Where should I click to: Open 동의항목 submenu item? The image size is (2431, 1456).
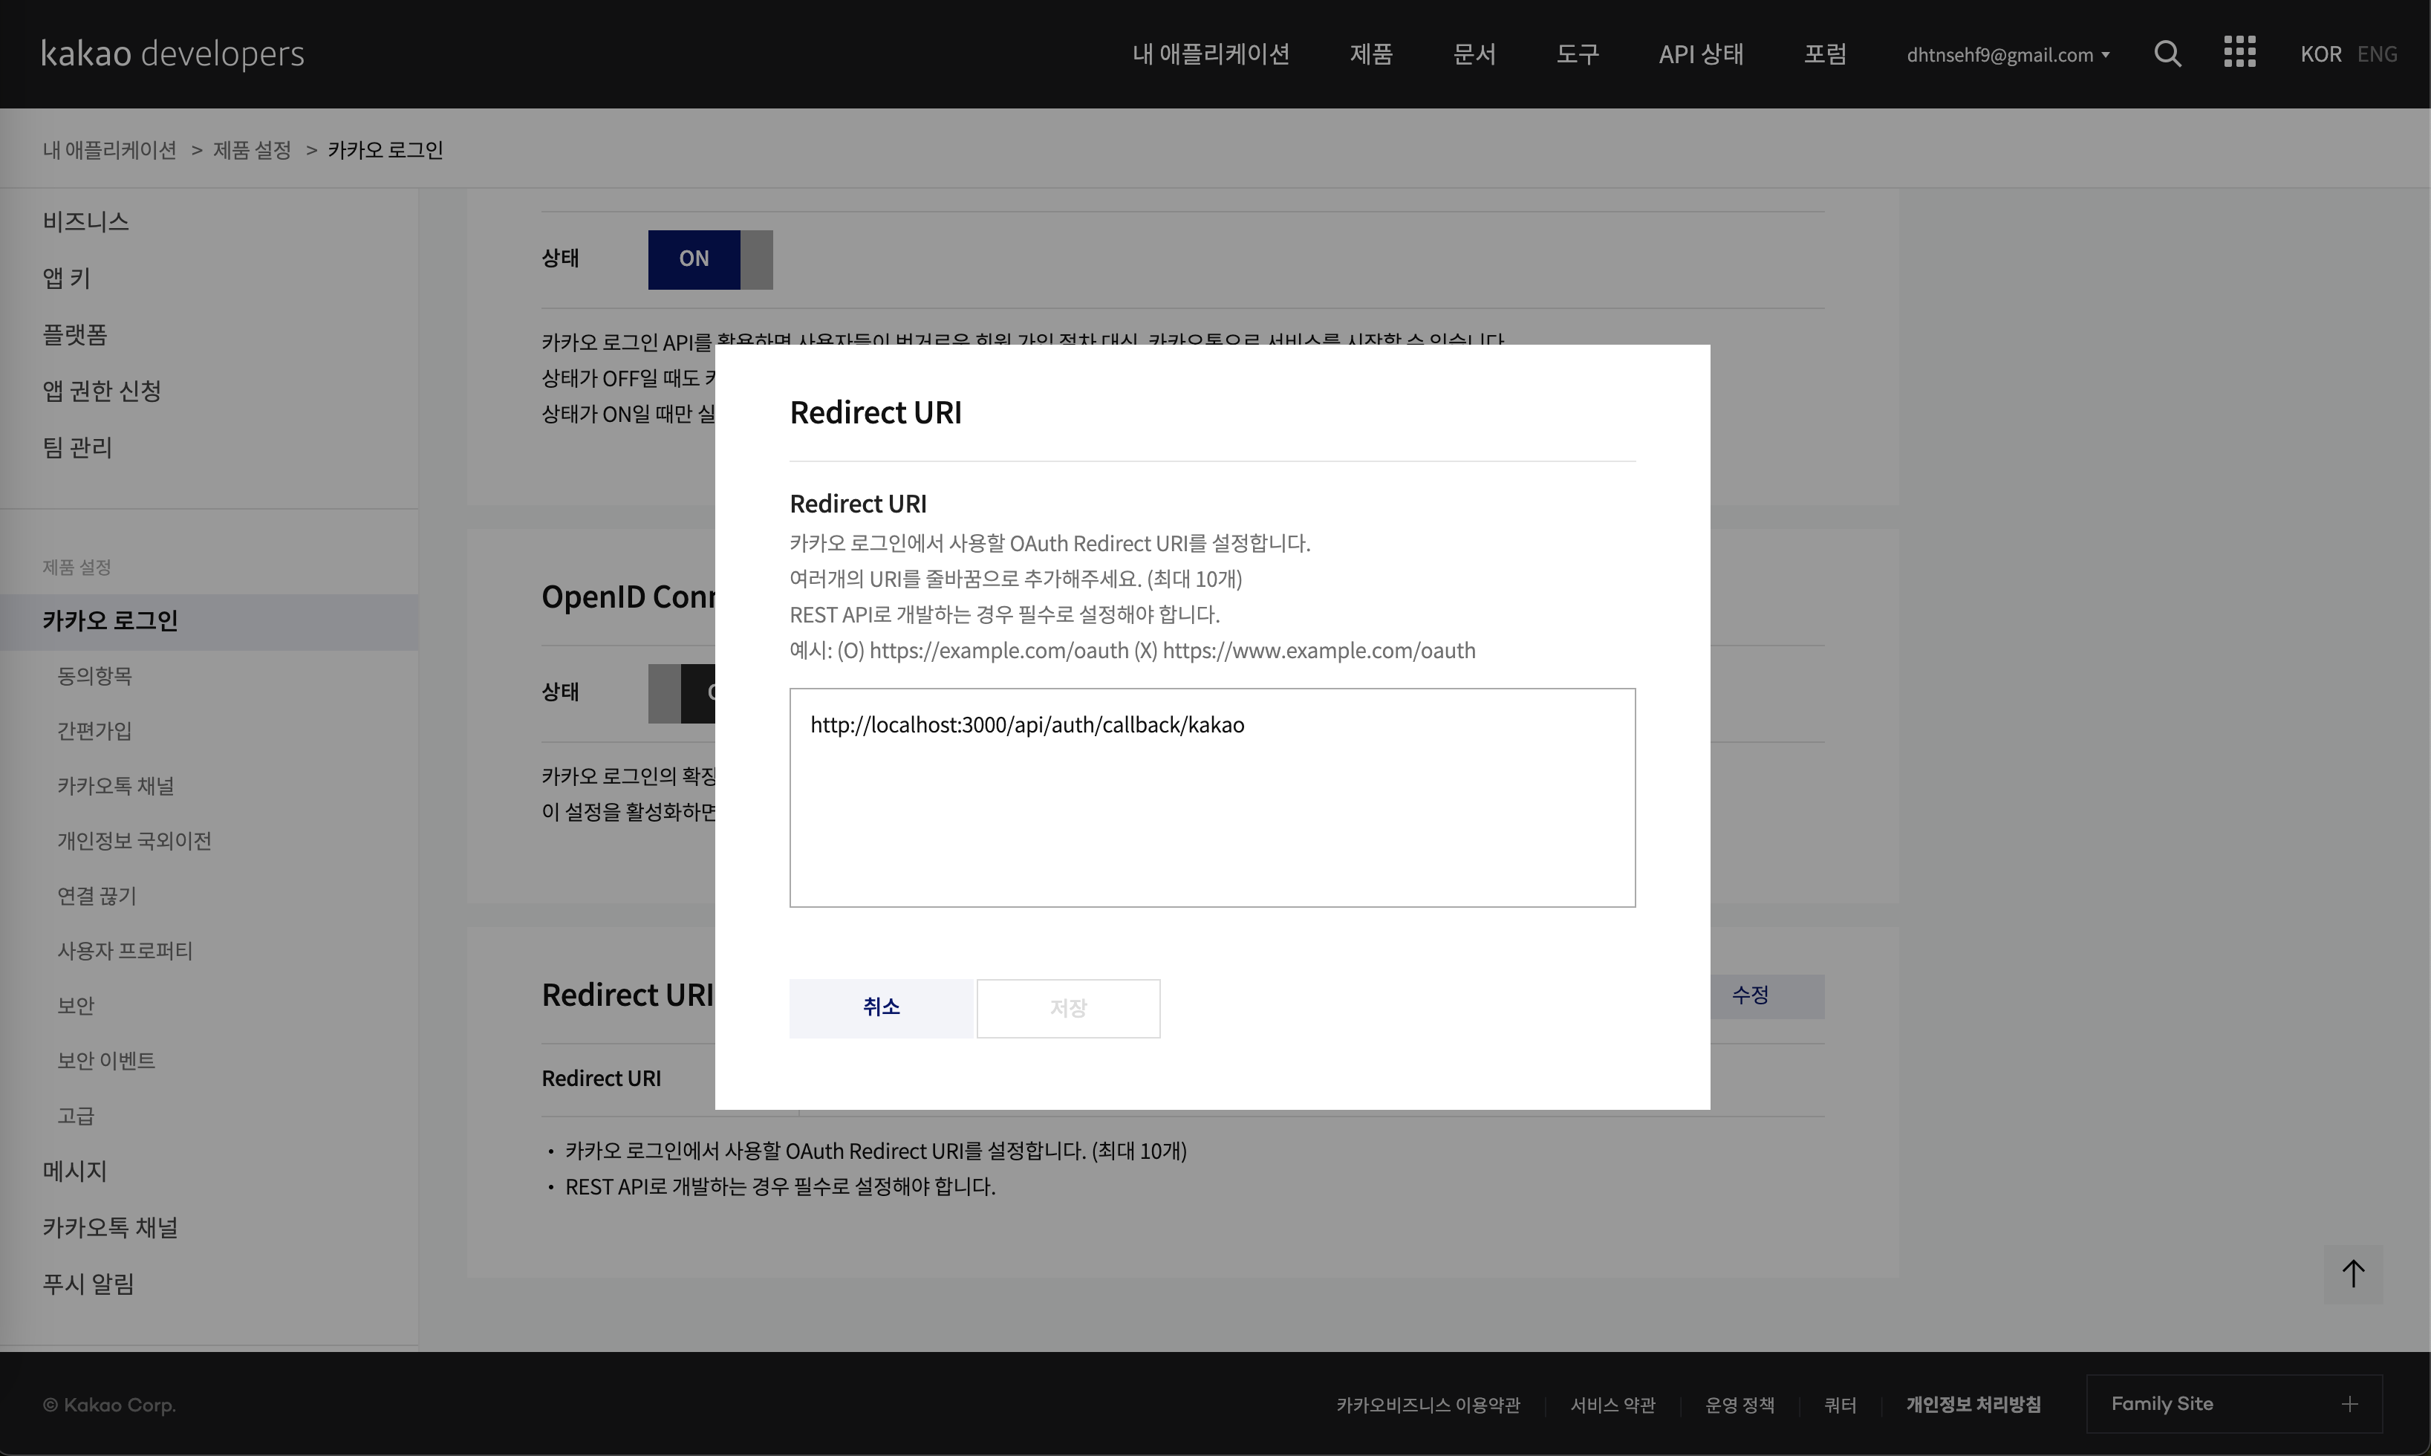94,676
